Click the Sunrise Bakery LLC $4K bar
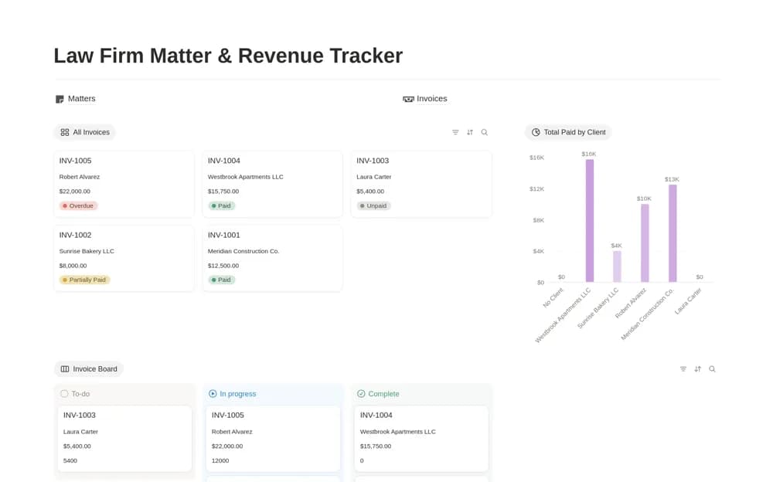Screen dimensions: 773x482 [617, 266]
